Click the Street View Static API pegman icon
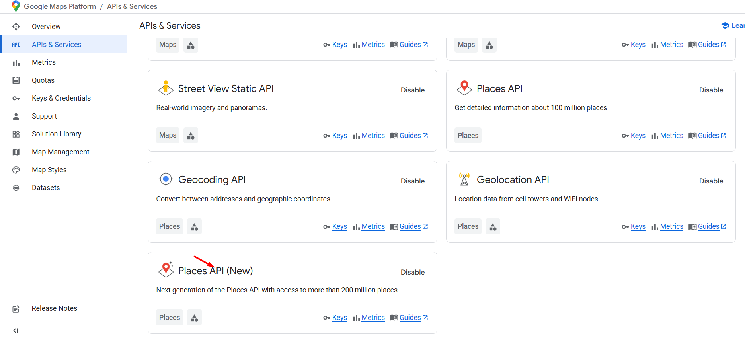The width and height of the screenshot is (745, 339). (166, 88)
